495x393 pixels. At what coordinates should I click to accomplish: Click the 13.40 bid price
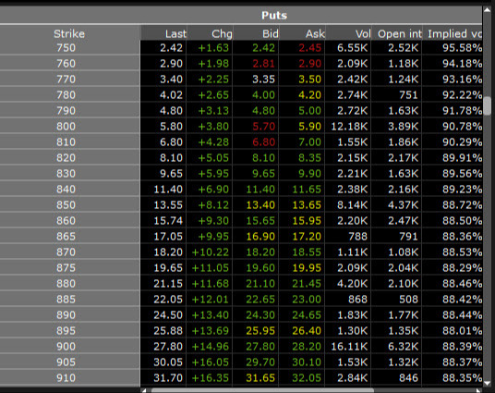point(260,205)
